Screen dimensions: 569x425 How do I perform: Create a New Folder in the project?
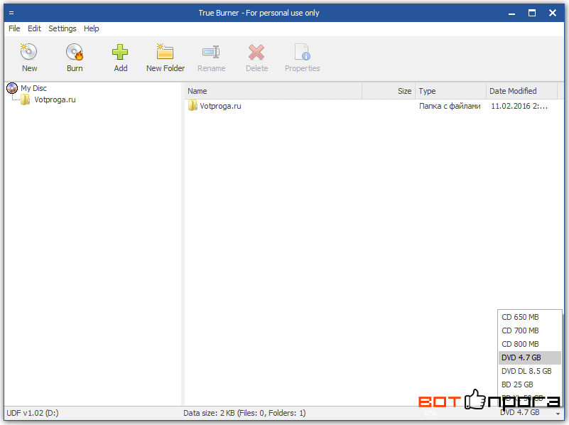pyautogui.click(x=166, y=58)
